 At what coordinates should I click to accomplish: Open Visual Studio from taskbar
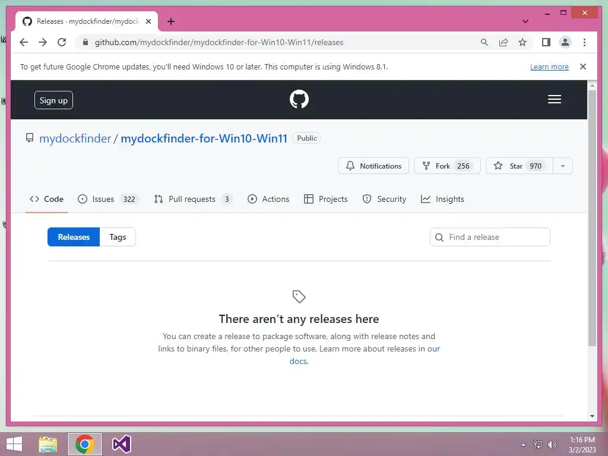121,444
